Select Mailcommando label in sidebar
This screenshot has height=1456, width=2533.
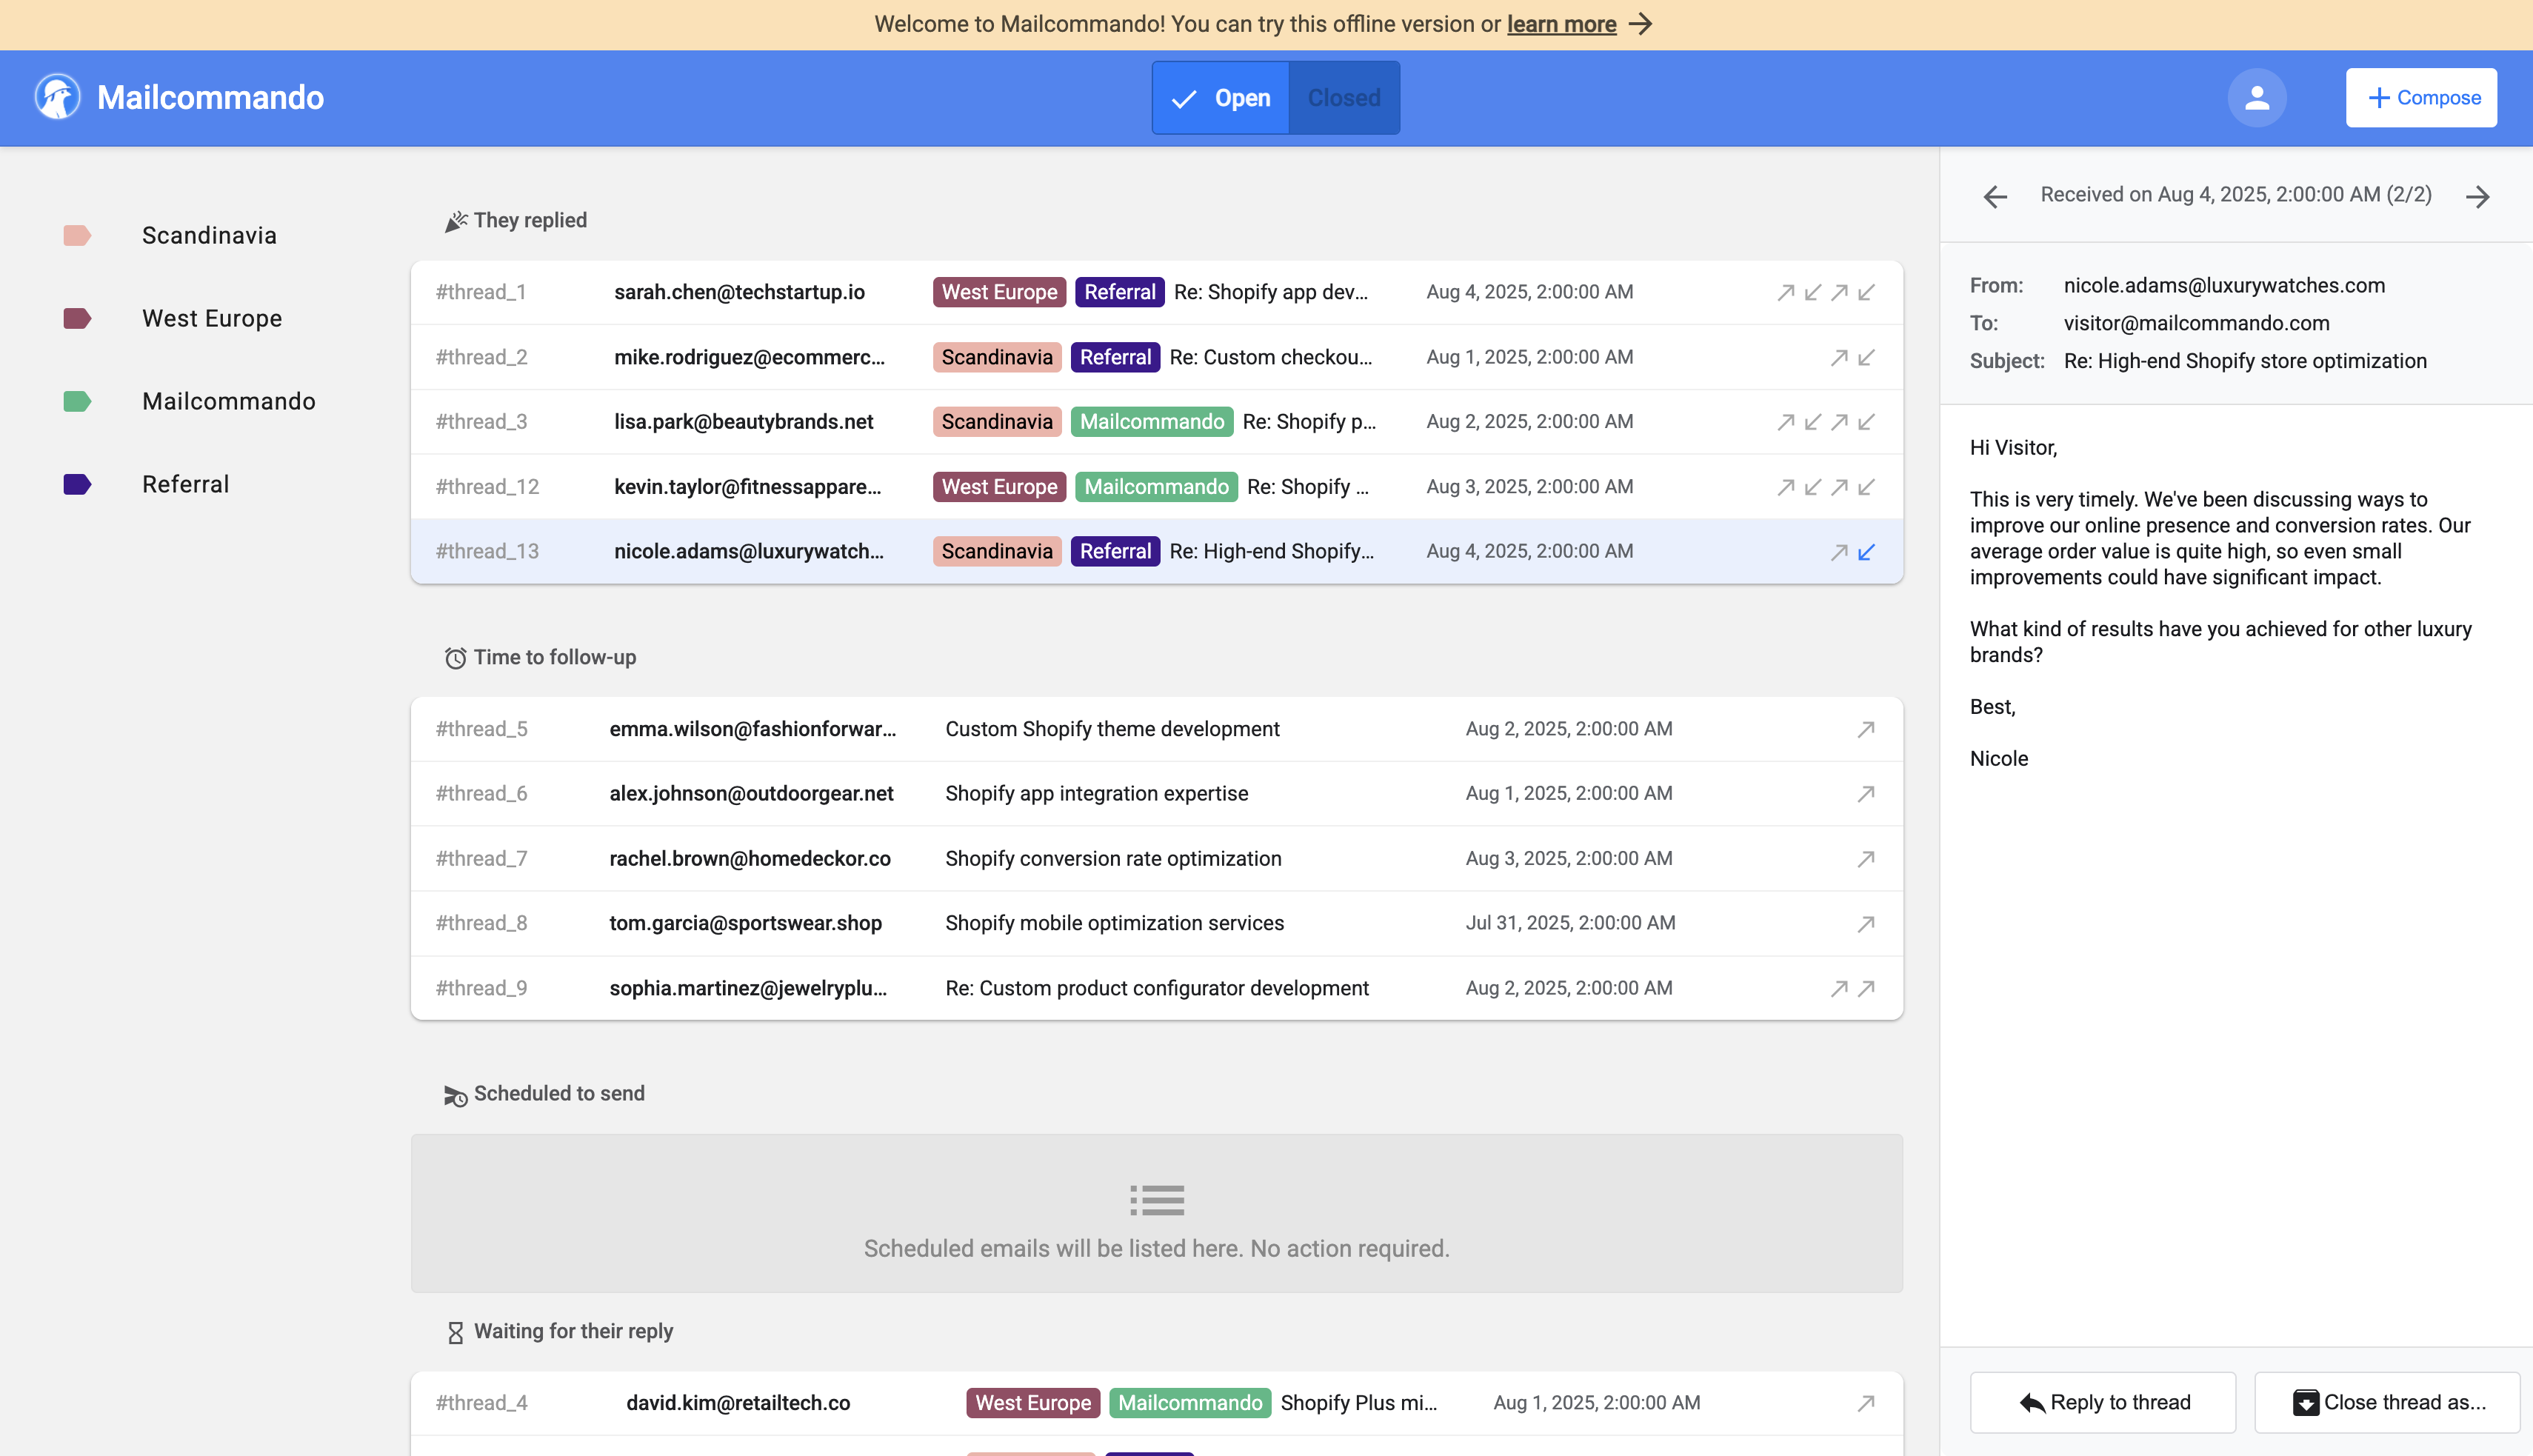[x=228, y=402]
